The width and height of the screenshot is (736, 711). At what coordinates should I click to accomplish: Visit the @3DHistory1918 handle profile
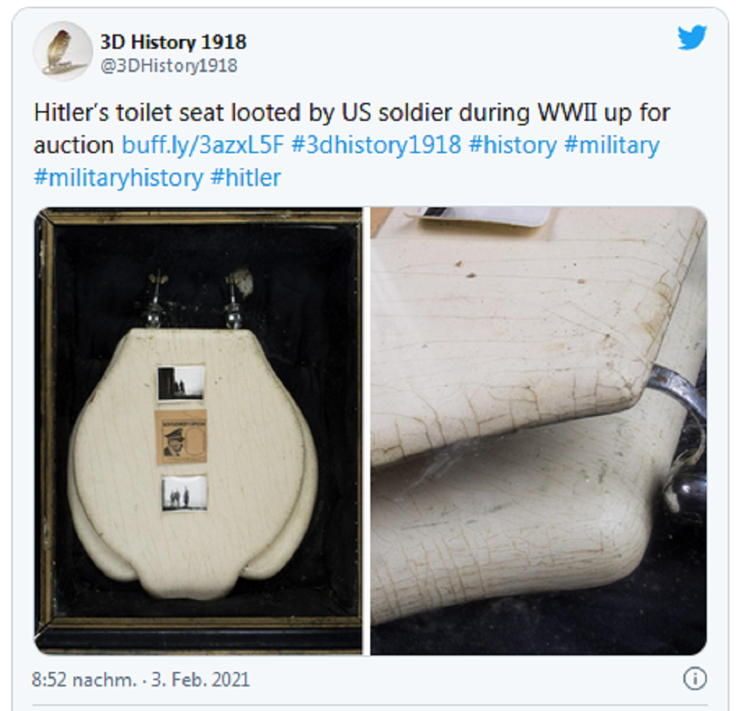tap(169, 65)
